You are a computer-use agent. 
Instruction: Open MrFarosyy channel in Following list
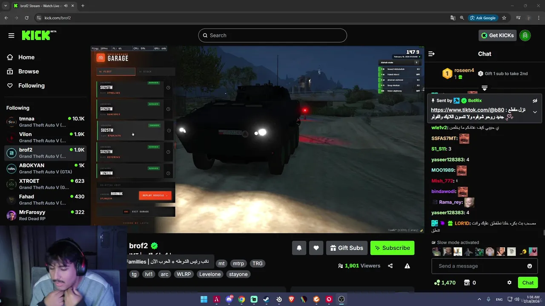point(46,215)
